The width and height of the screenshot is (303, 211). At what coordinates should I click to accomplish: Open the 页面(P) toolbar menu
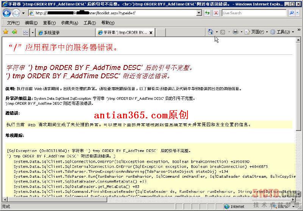(256, 32)
